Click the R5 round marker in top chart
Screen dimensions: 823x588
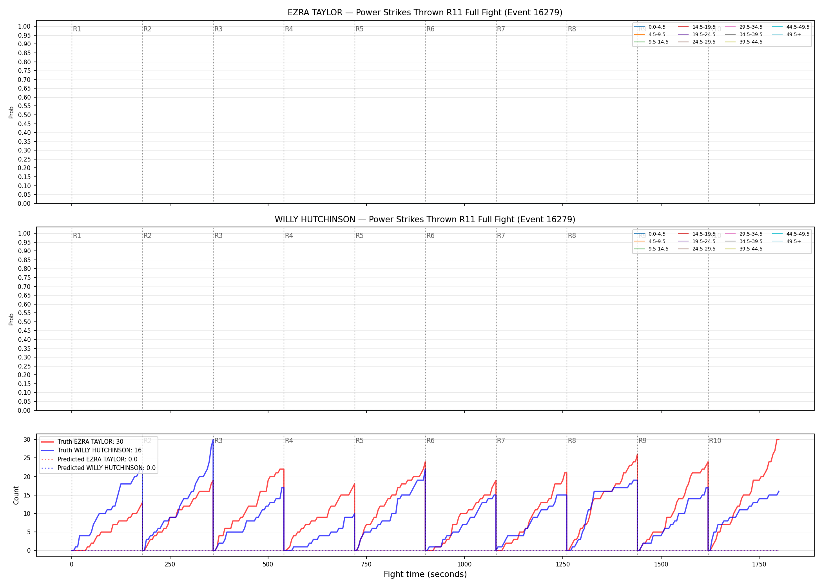click(x=359, y=29)
